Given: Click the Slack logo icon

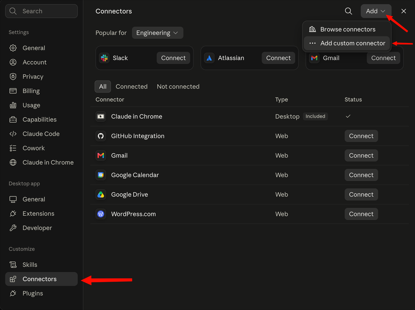Looking at the screenshot, I should click(104, 58).
